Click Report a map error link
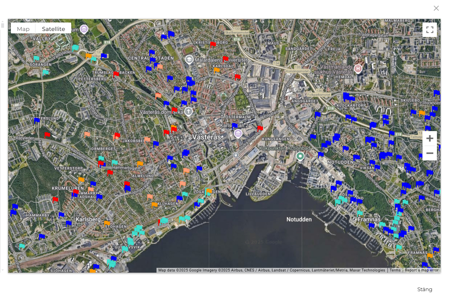Screen dimensions: 449x300 tap(421, 270)
